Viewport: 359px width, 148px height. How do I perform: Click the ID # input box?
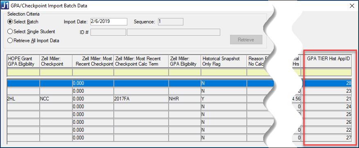coord(108,32)
